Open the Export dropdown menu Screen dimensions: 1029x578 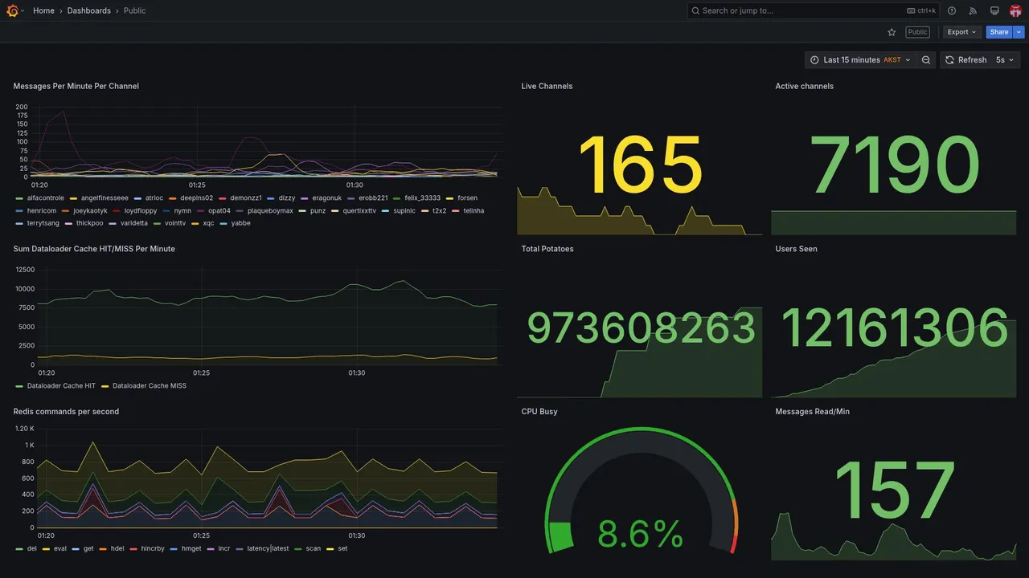click(x=962, y=32)
